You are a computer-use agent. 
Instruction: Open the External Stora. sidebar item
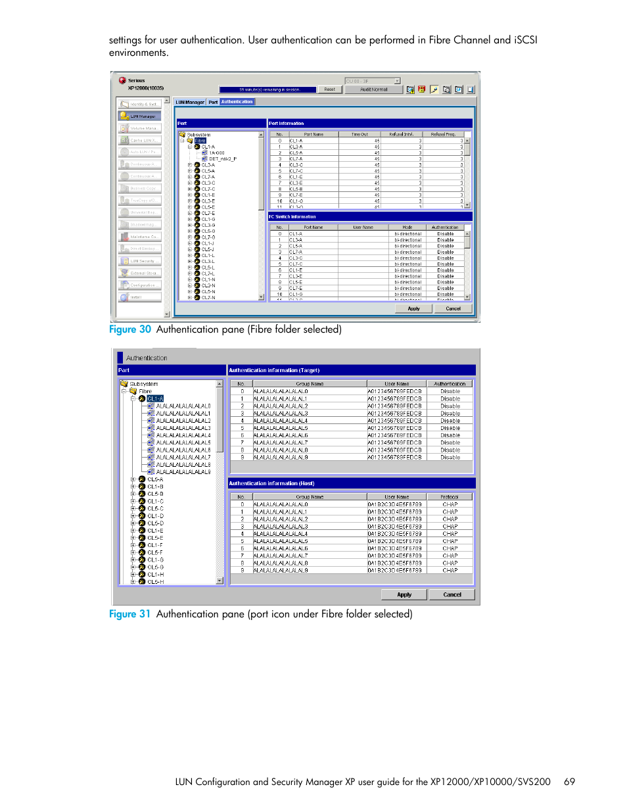pyautogui.click(x=140, y=273)
